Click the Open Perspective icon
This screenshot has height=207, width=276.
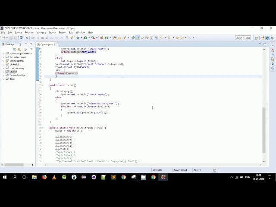tap(256, 38)
